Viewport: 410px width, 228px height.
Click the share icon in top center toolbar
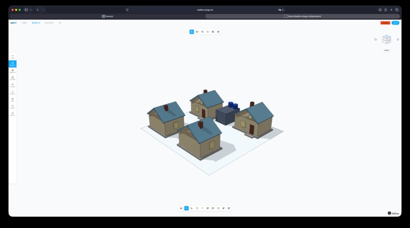click(202, 32)
